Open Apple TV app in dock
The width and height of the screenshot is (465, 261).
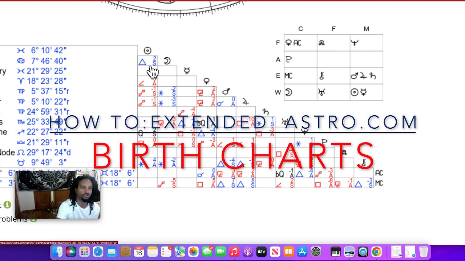point(262,252)
